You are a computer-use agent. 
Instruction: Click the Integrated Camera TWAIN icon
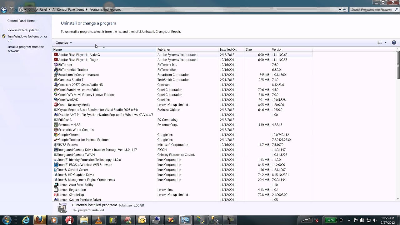tap(56, 155)
